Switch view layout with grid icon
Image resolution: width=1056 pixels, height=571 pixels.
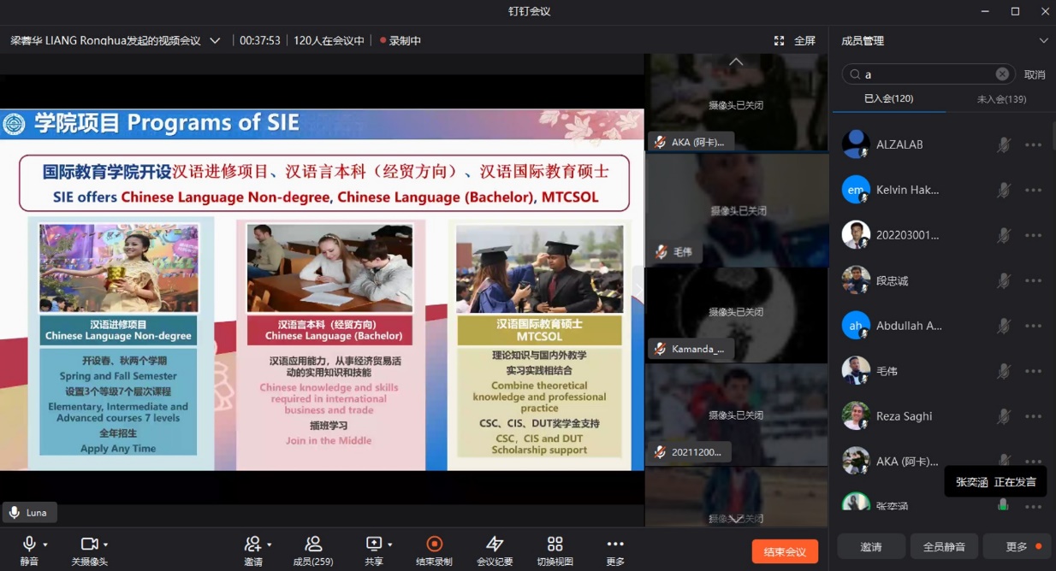tap(555, 545)
